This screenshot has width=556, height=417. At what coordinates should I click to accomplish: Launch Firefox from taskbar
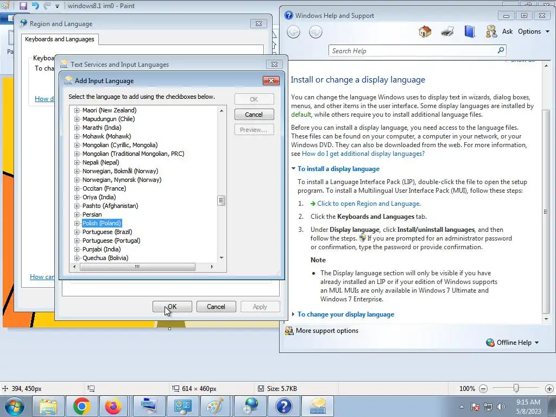[113, 406]
